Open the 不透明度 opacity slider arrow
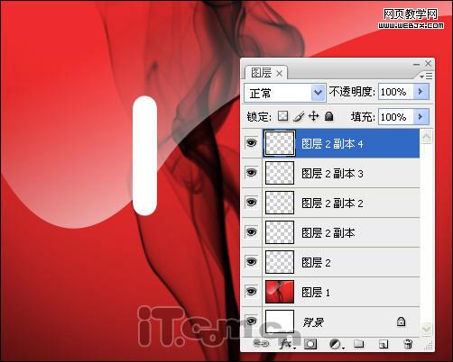 coord(421,92)
